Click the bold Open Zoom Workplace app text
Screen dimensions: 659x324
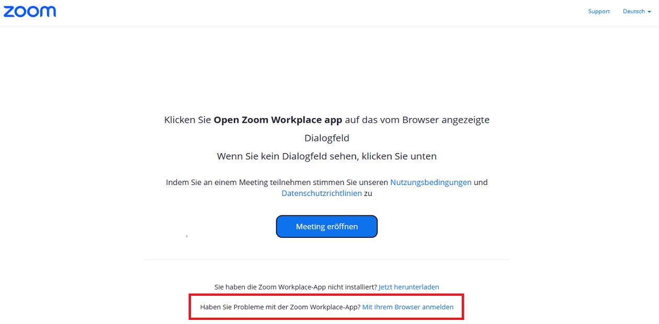click(x=278, y=120)
